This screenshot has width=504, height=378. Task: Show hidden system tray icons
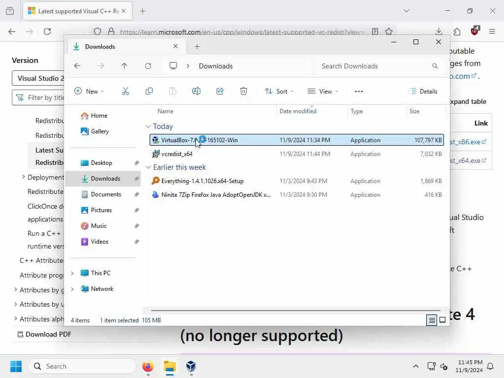[415, 366]
